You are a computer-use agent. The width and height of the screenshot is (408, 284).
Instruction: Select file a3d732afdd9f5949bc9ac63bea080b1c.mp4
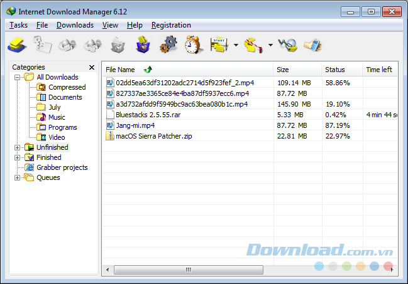point(182,104)
